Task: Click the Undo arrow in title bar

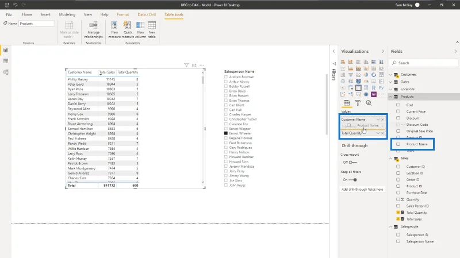Action: click(x=16, y=5)
